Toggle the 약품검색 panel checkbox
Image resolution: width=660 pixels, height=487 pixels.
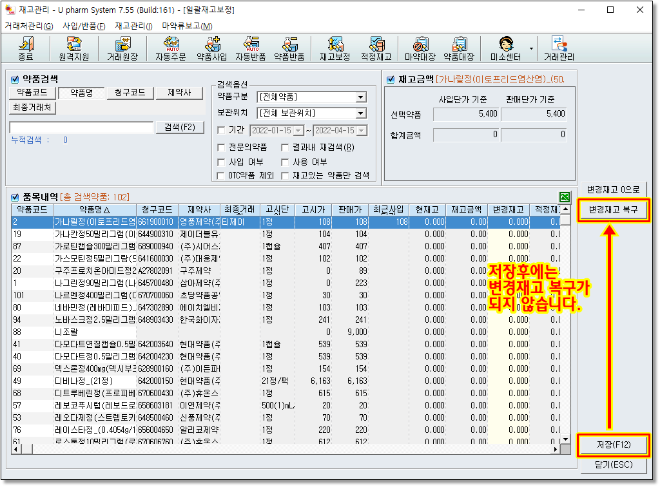[x=15, y=79]
